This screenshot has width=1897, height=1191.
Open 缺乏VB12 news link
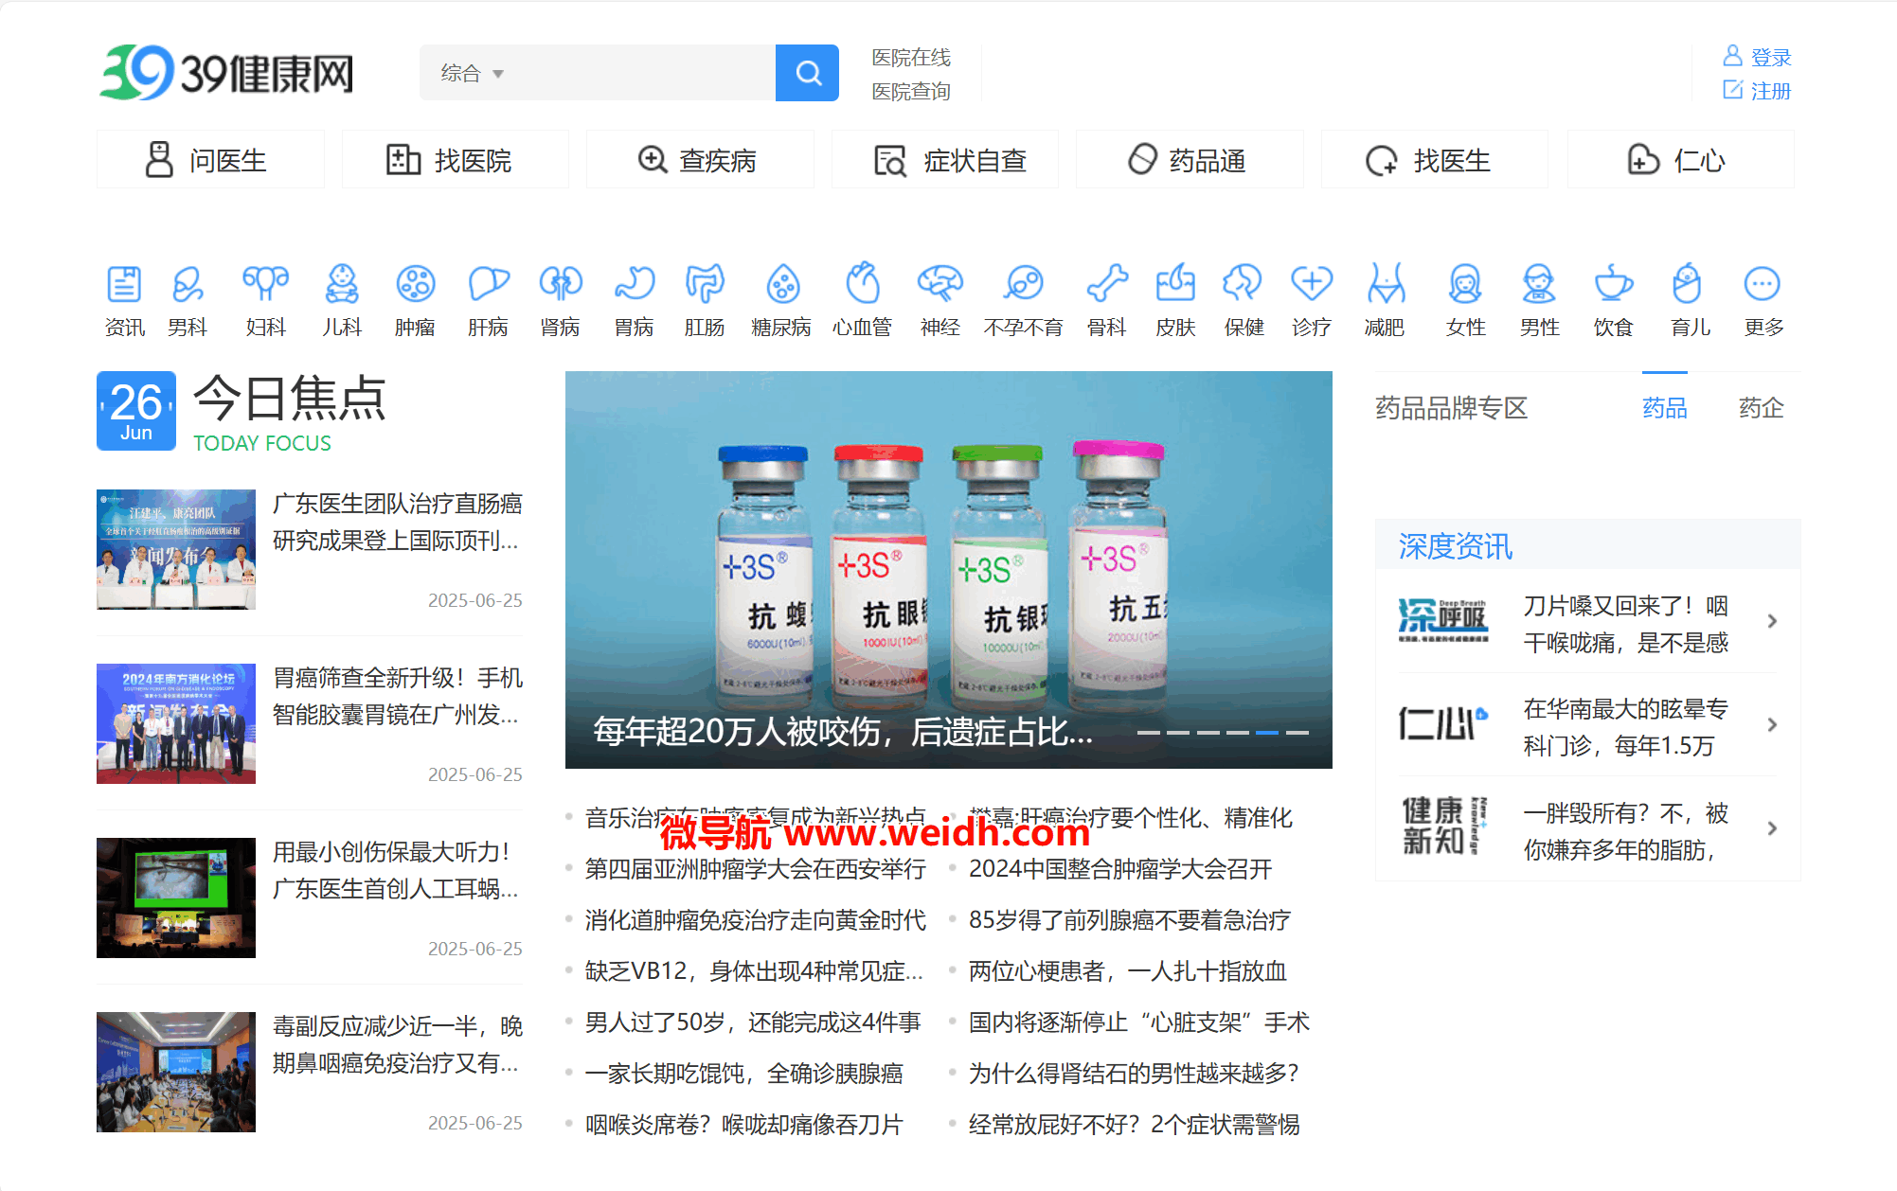[754, 971]
